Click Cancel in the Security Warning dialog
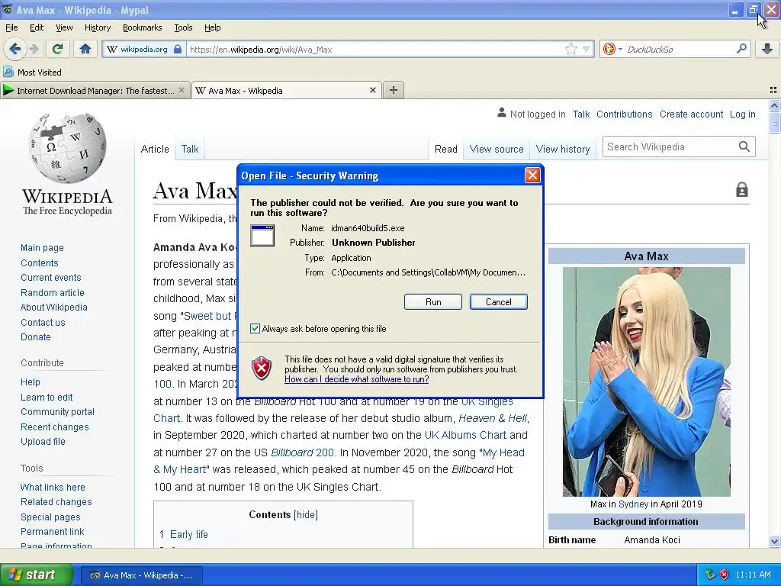 (x=499, y=301)
